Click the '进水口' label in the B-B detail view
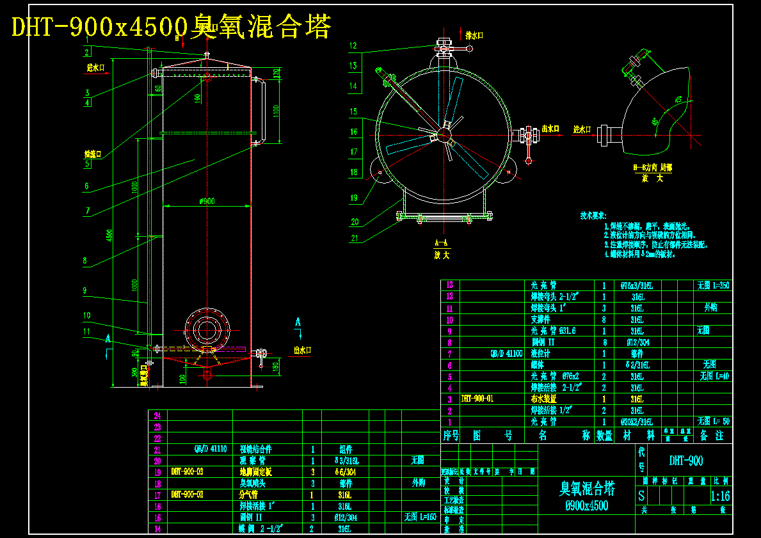761x538 pixels. (x=581, y=129)
